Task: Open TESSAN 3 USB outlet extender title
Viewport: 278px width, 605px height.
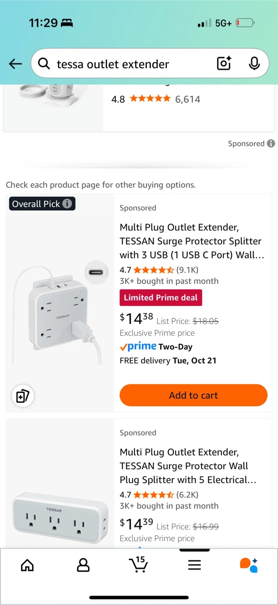Action: (191, 241)
